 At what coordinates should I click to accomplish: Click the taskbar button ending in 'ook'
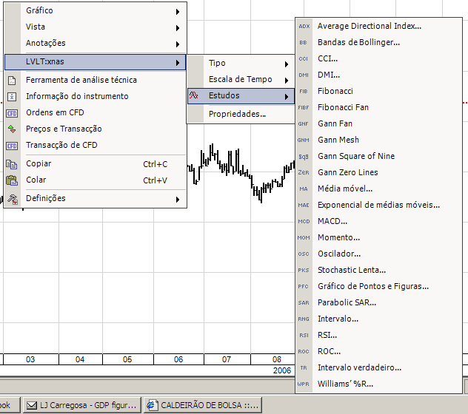click(x=9, y=405)
